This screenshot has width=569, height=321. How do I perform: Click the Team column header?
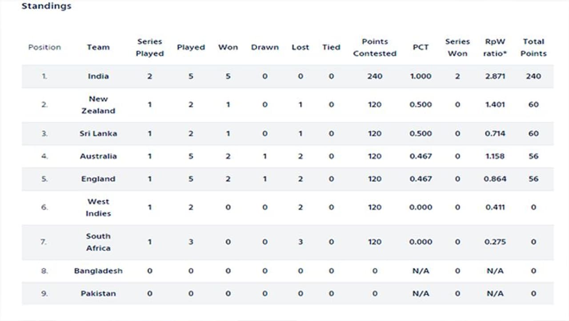tap(98, 47)
